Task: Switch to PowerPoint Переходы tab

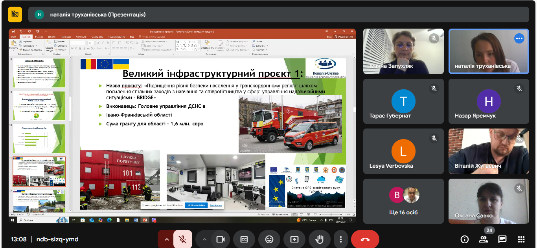Action: pos(66,37)
